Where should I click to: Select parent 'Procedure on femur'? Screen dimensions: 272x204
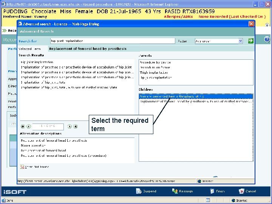(x=155, y=67)
